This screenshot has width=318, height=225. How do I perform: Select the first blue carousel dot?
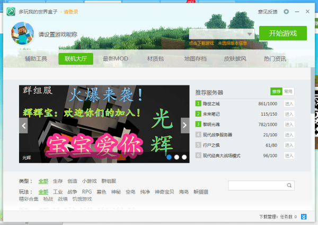pyautogui.click(x=169, y=157)
